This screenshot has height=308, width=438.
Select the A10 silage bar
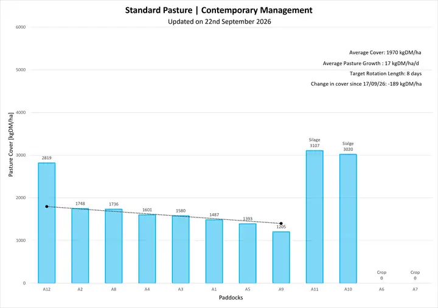(348, 219)
